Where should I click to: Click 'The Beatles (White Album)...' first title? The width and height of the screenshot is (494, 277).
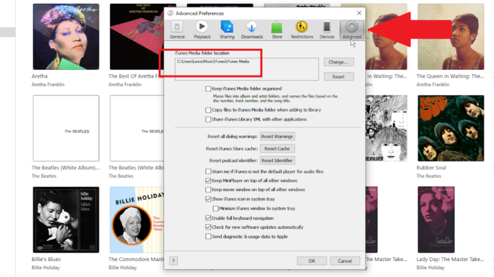click(x=66, y=167)
